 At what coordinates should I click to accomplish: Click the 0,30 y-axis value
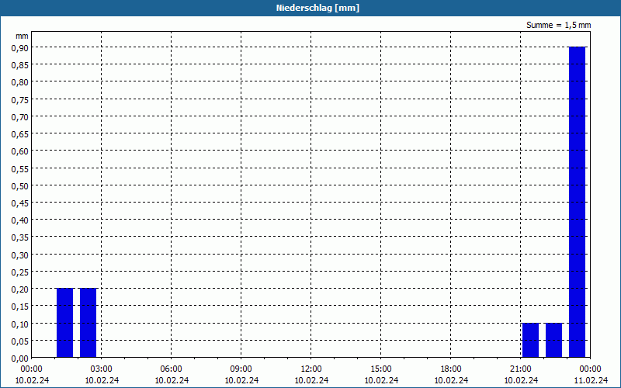coord(20,255)
